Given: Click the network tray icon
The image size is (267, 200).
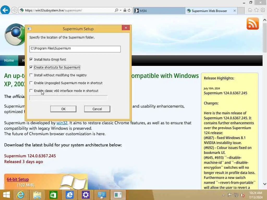Looking at the screenshot, I should [236, 195].
